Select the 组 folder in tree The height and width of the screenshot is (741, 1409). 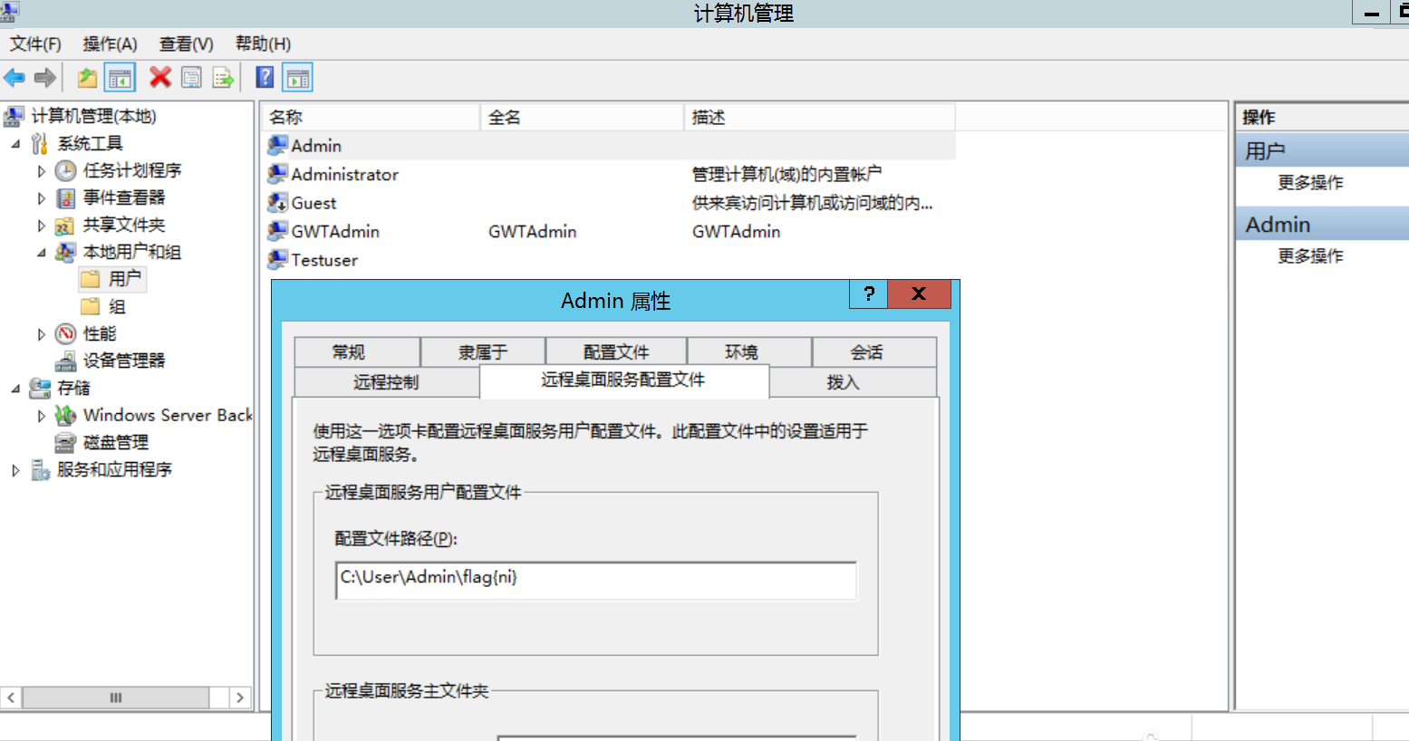(104, 307)
